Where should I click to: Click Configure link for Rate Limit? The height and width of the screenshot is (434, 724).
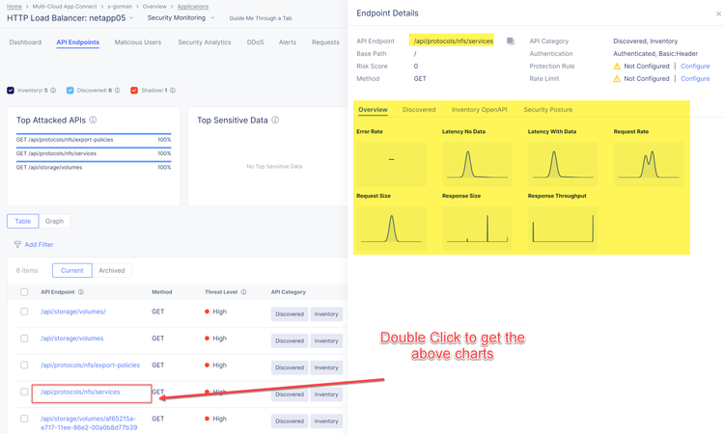coord(695,79)
